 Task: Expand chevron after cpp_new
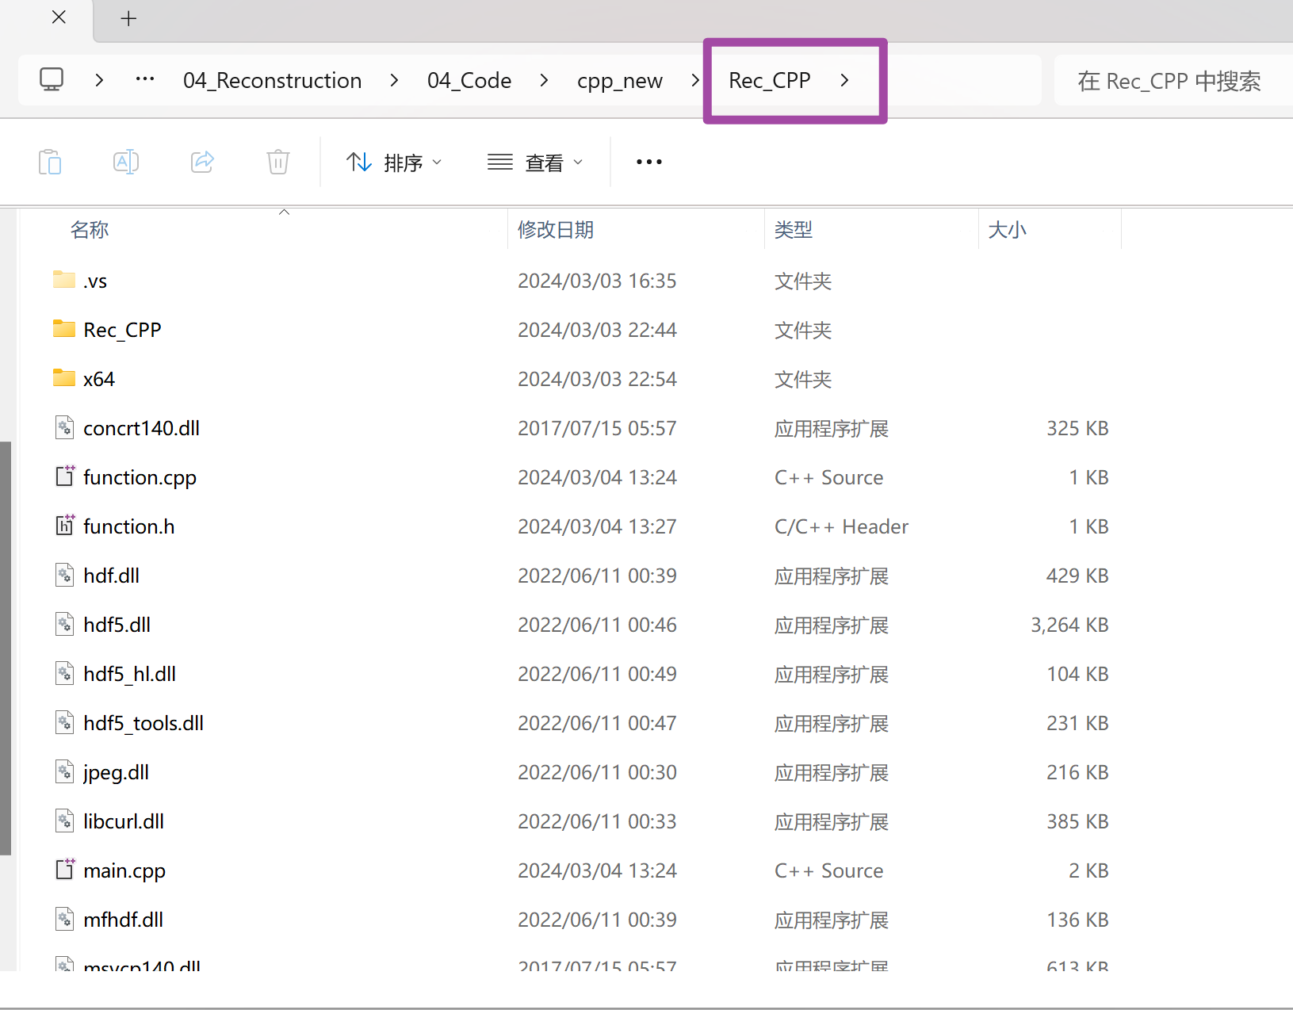pyautogui.click(x=694, y=80)
